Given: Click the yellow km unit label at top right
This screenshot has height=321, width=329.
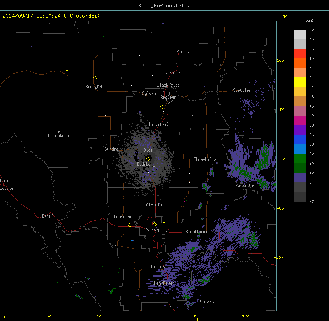Looking at the screenshot, I should click(284, 16).
